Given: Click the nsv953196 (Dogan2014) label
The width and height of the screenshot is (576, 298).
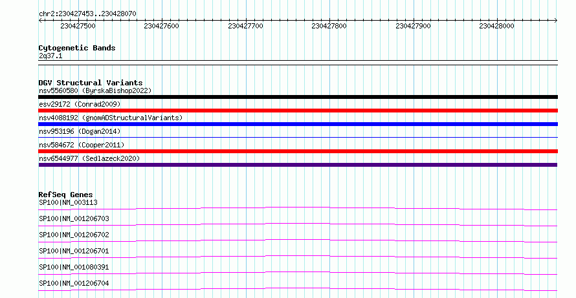Looking at the screenshot, I should 80,131.
